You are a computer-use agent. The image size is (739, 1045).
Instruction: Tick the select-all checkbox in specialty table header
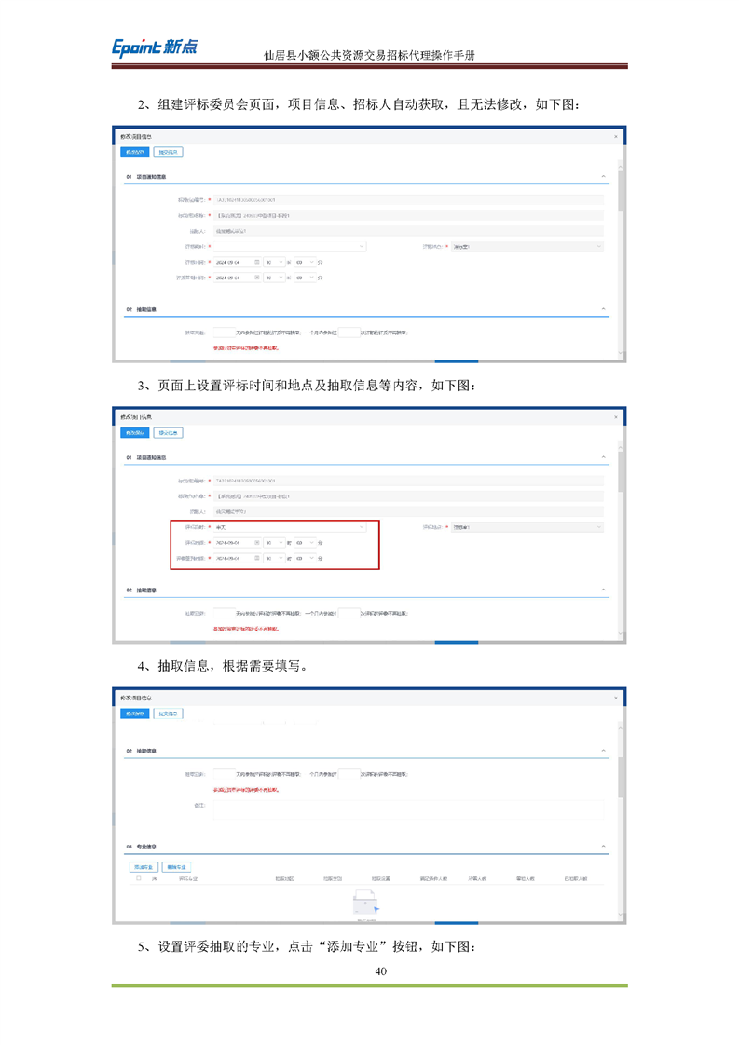pos(139,878)
